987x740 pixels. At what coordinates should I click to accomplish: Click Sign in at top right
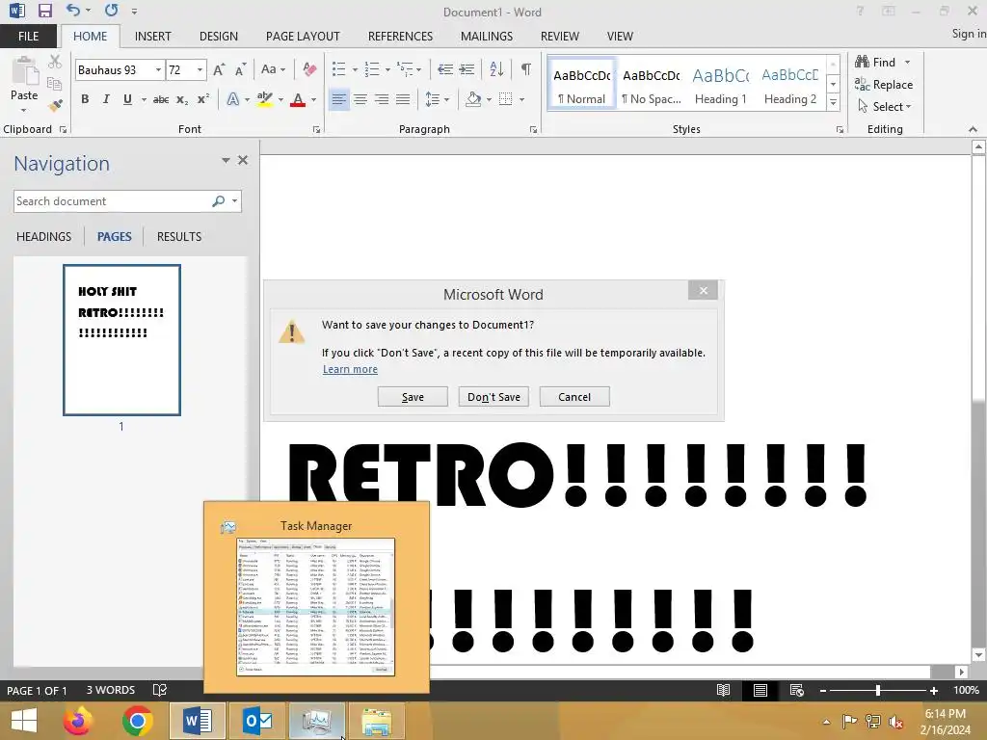coord(969,34)
